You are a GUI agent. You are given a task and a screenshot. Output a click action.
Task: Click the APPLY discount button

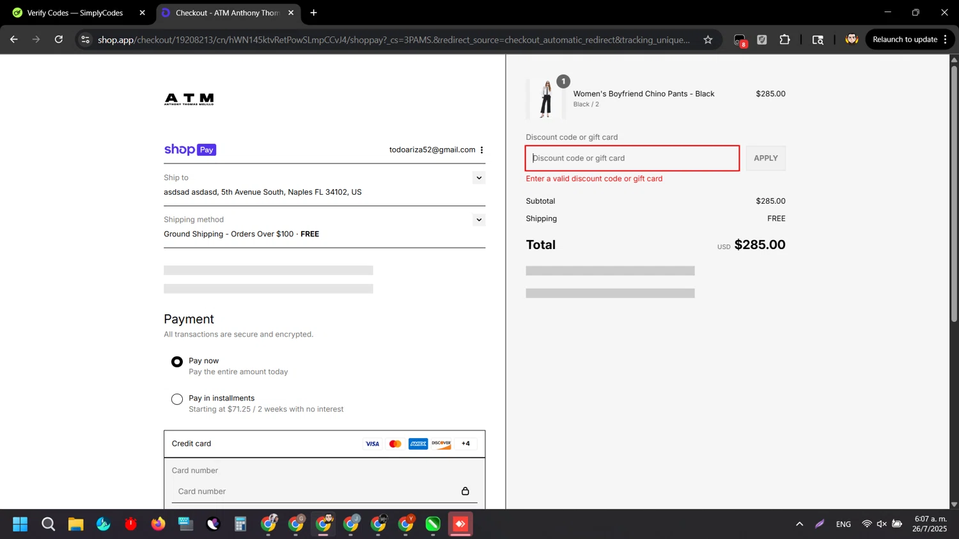[765, 158]
